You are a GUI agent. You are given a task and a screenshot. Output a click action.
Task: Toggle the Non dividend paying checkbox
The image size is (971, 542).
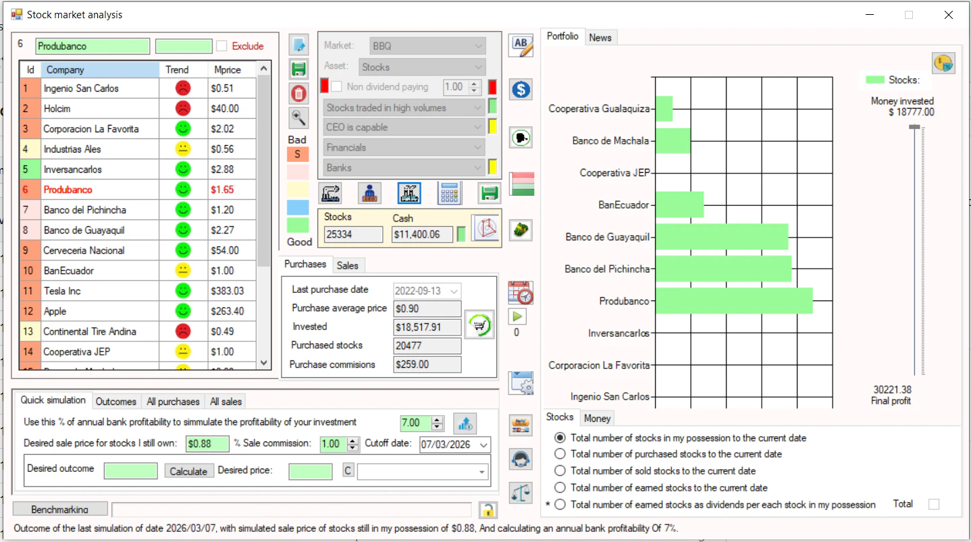(x=336, y=86)
